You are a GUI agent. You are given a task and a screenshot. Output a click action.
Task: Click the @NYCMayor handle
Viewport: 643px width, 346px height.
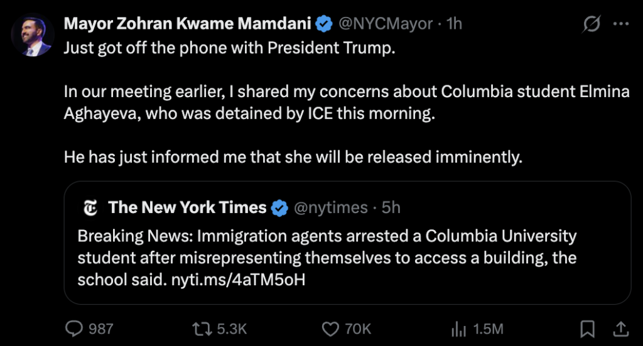coord(386,24)
